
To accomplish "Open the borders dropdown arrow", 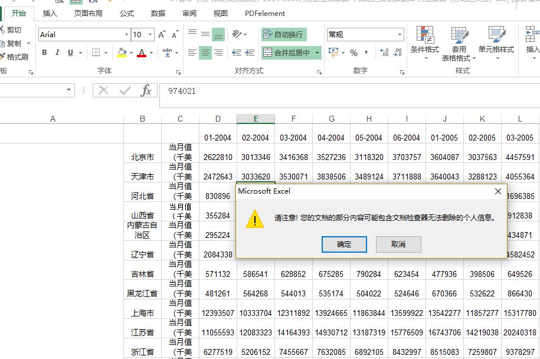I will tap(106, 53).
